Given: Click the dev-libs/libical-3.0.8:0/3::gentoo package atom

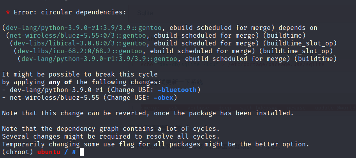Looking at the screenshot, I should [80, 43].
